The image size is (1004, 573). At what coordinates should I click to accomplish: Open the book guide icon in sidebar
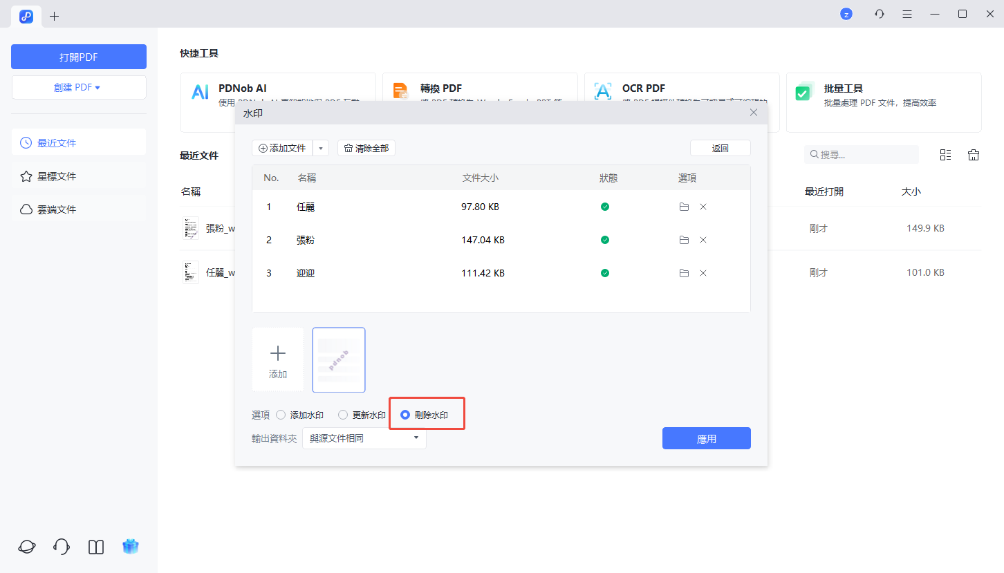(x=96, y=547)
